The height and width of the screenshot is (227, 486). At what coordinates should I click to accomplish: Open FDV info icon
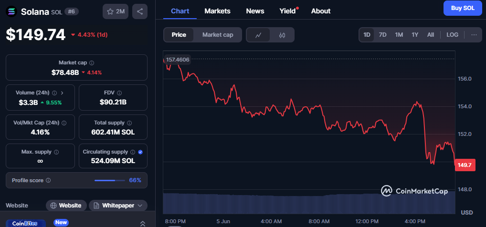pos(119,93)
